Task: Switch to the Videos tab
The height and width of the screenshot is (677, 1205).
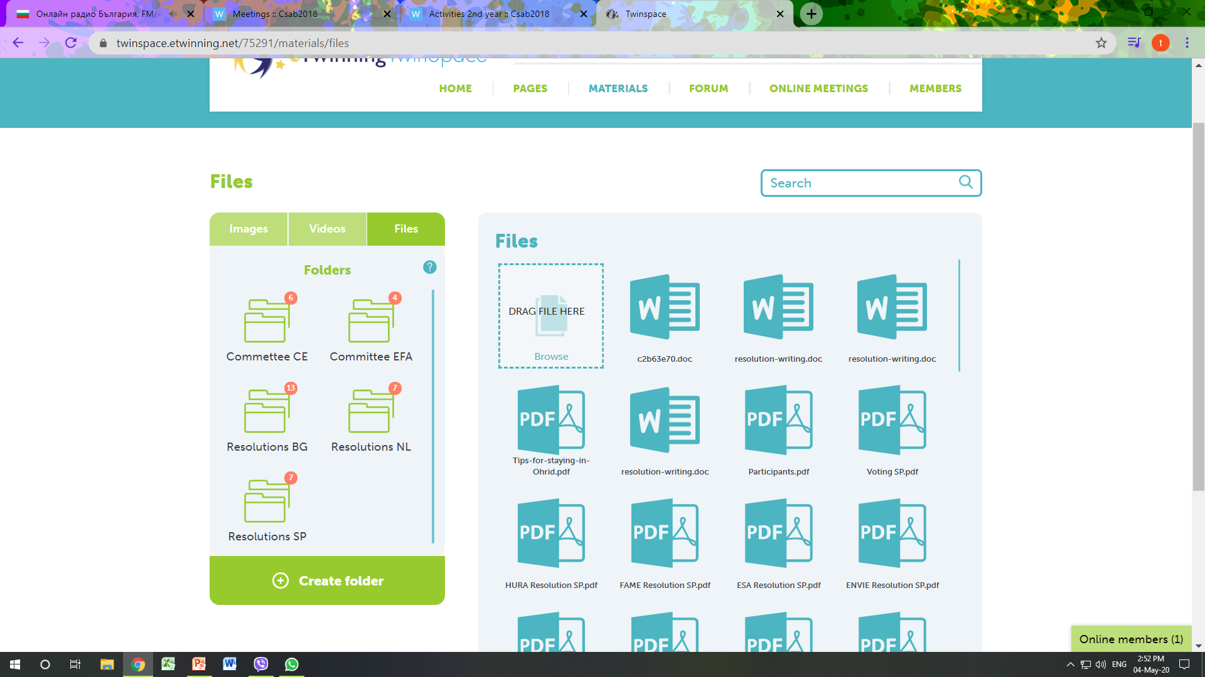Action: point(327,229)
